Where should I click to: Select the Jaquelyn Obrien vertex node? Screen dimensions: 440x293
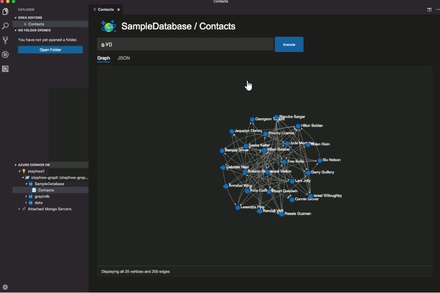(x=232, y=131)
